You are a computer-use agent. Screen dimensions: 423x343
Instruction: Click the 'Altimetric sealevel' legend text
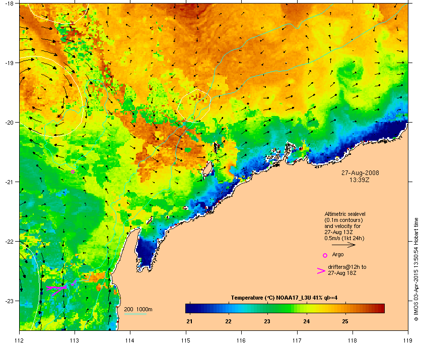coord(345,214)
